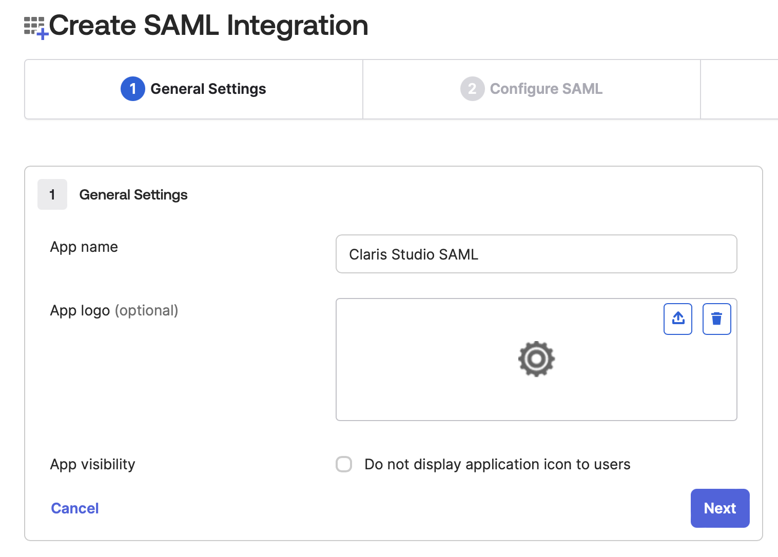Viewport: 778px width, 557px height.
Task: Click inside the App name text field
Action: (536, 254)
